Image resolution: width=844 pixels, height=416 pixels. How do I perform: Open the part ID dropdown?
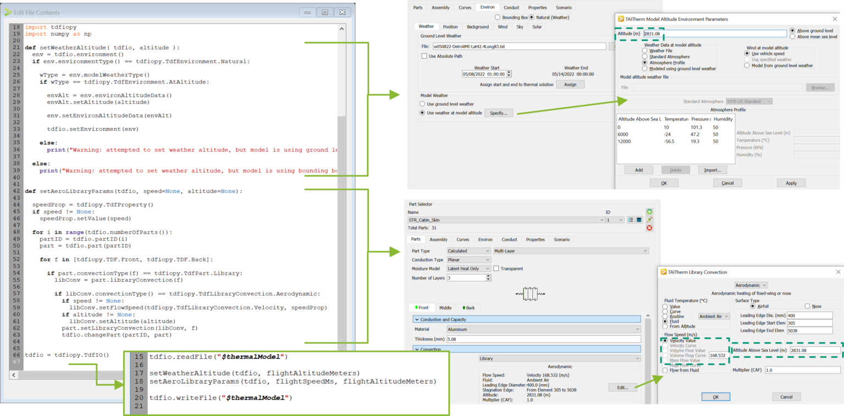pos(615,220)
